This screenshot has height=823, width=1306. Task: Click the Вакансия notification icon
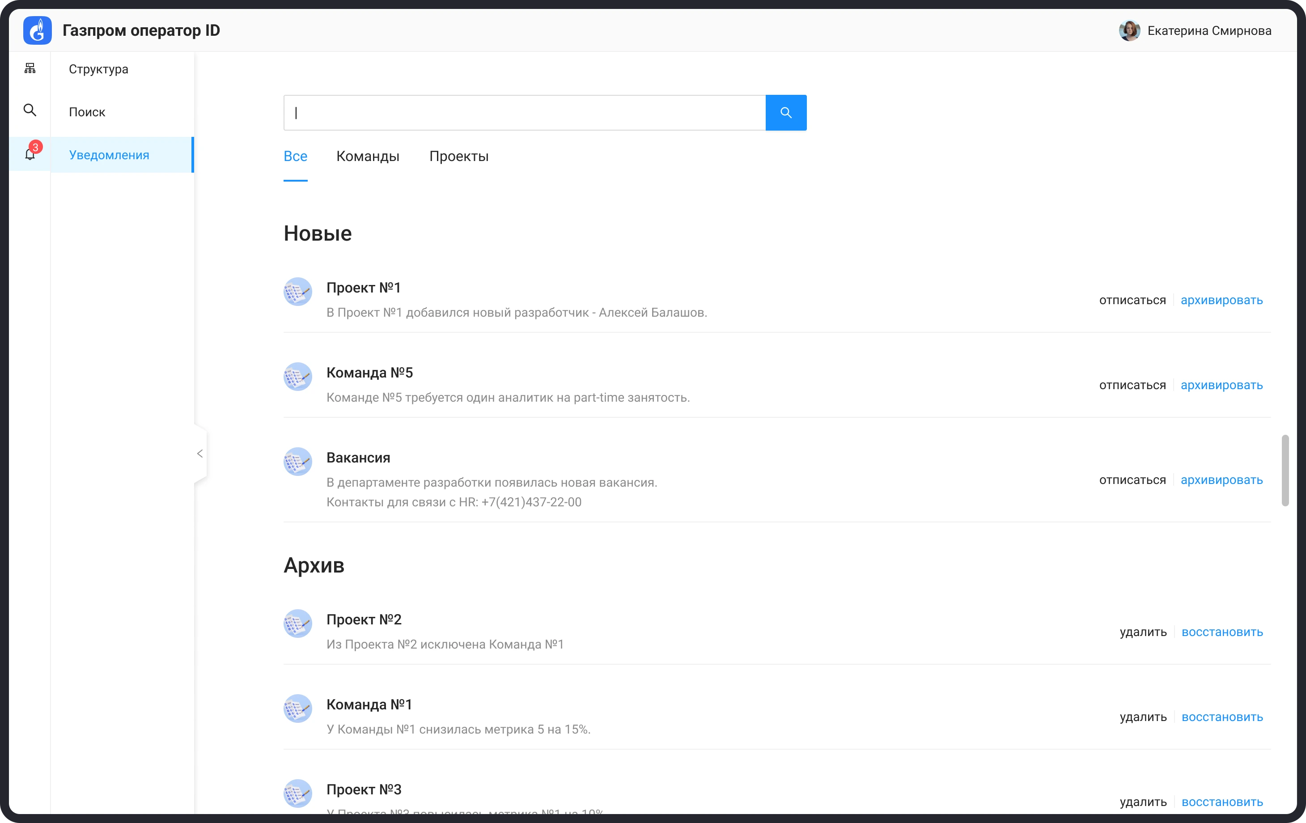[298, 462]
